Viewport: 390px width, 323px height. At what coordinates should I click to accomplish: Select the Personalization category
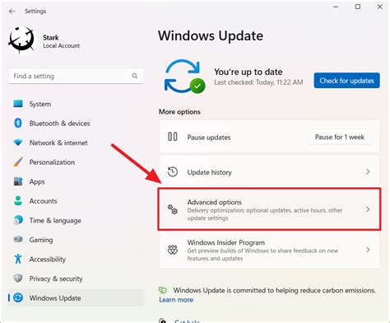76,162
